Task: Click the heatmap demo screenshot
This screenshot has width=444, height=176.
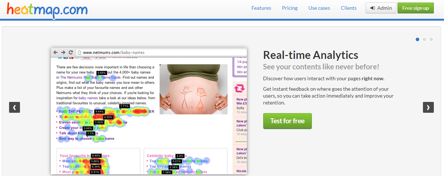Action: pos(149,111)
